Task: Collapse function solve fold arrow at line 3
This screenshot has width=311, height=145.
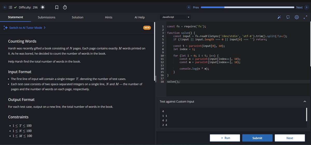Action: click(x=165, y=33)
